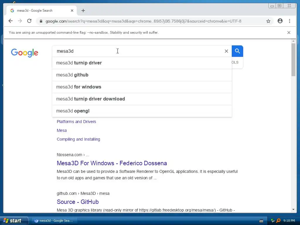Restore down the Chrome window

[x=279, y=6]
